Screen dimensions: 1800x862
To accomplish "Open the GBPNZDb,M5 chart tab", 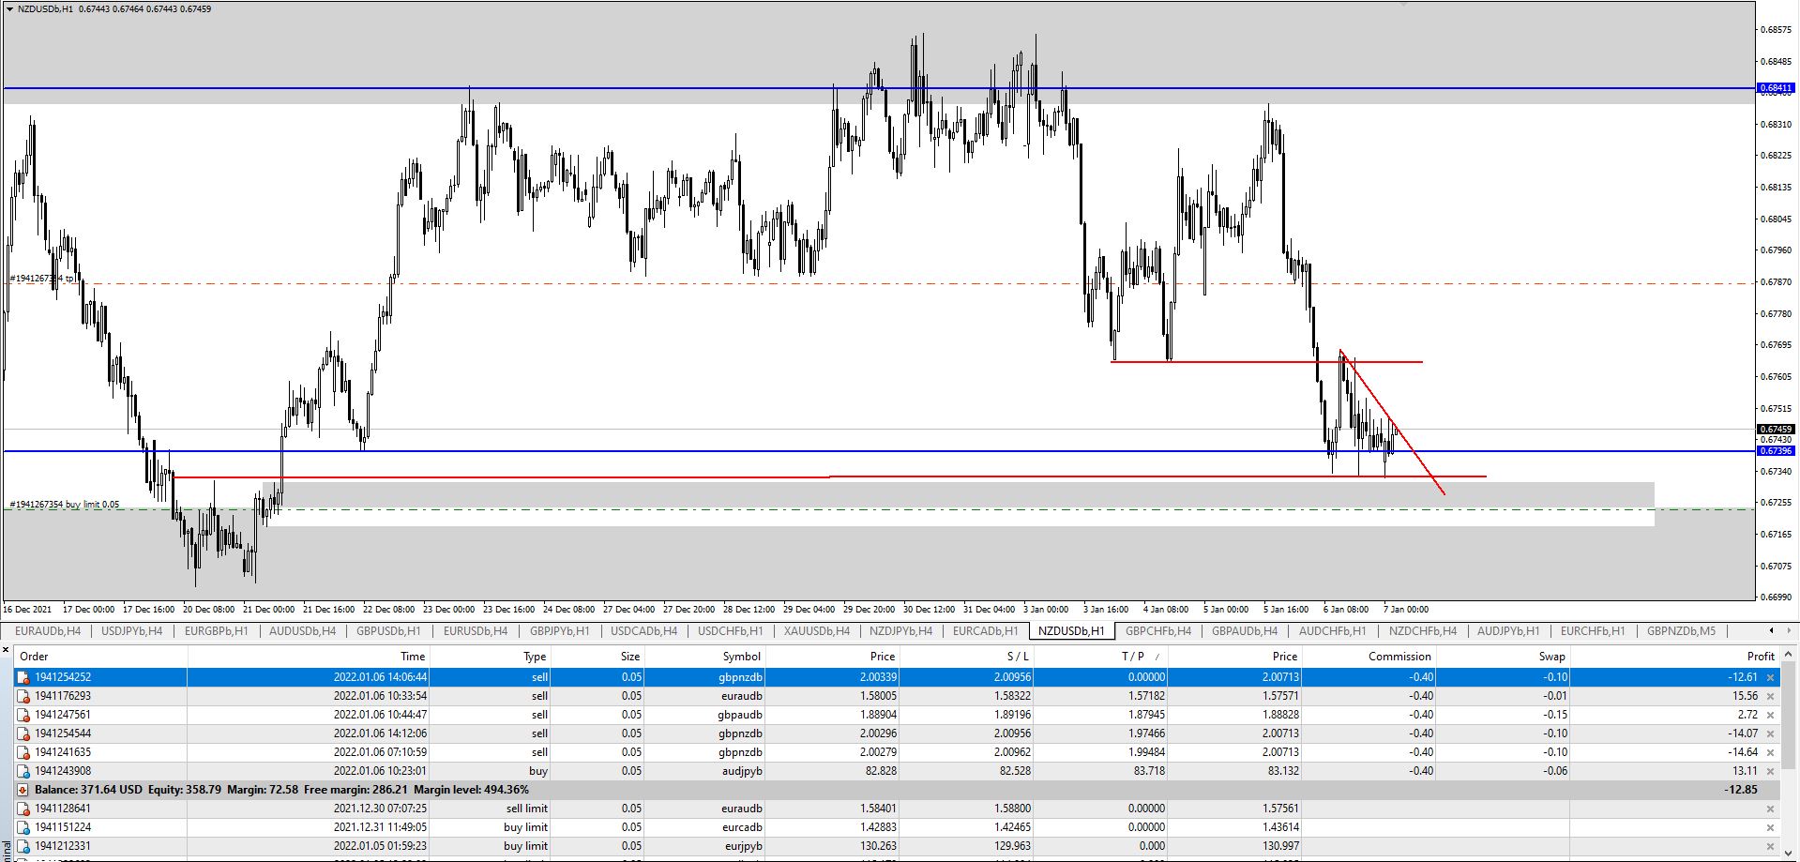I will click(1681, 631).
